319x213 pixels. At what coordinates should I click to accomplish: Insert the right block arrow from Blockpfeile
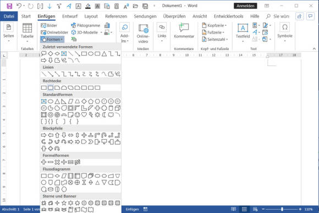44,135
